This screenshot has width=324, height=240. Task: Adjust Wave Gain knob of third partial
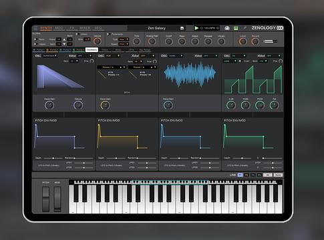tap(168, 105)
